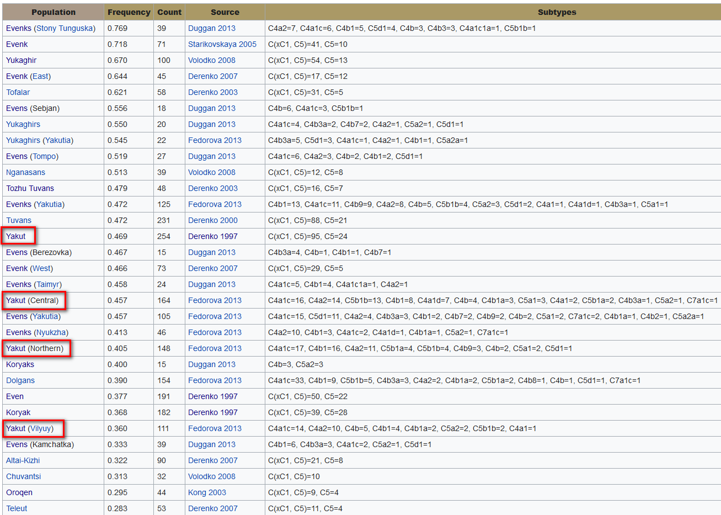Image resolution: width=721 pixels, height=515 pixels.
Task: Select subtypes 'C(xC1, C5)=10' for Chuvantsi
Action: [294, 476]
